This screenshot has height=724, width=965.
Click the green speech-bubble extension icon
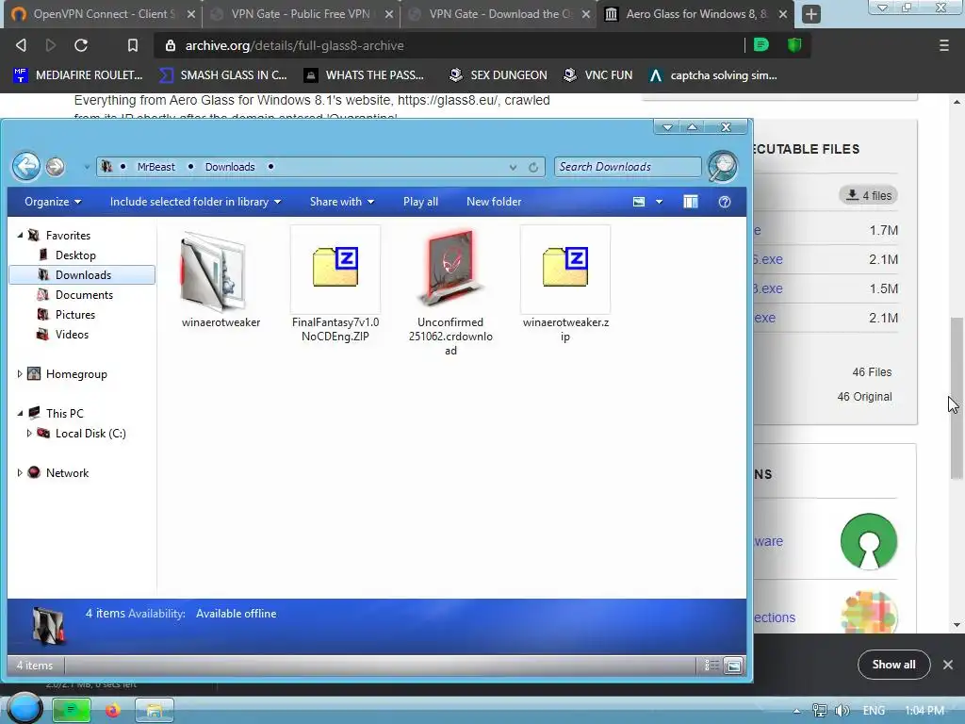point(761,45)
